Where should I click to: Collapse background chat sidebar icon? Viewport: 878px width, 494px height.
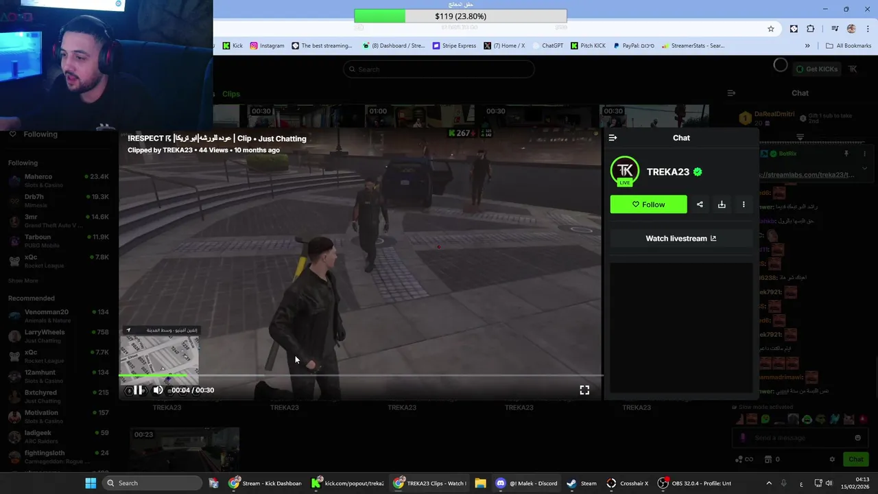click(x=731, y=93)
